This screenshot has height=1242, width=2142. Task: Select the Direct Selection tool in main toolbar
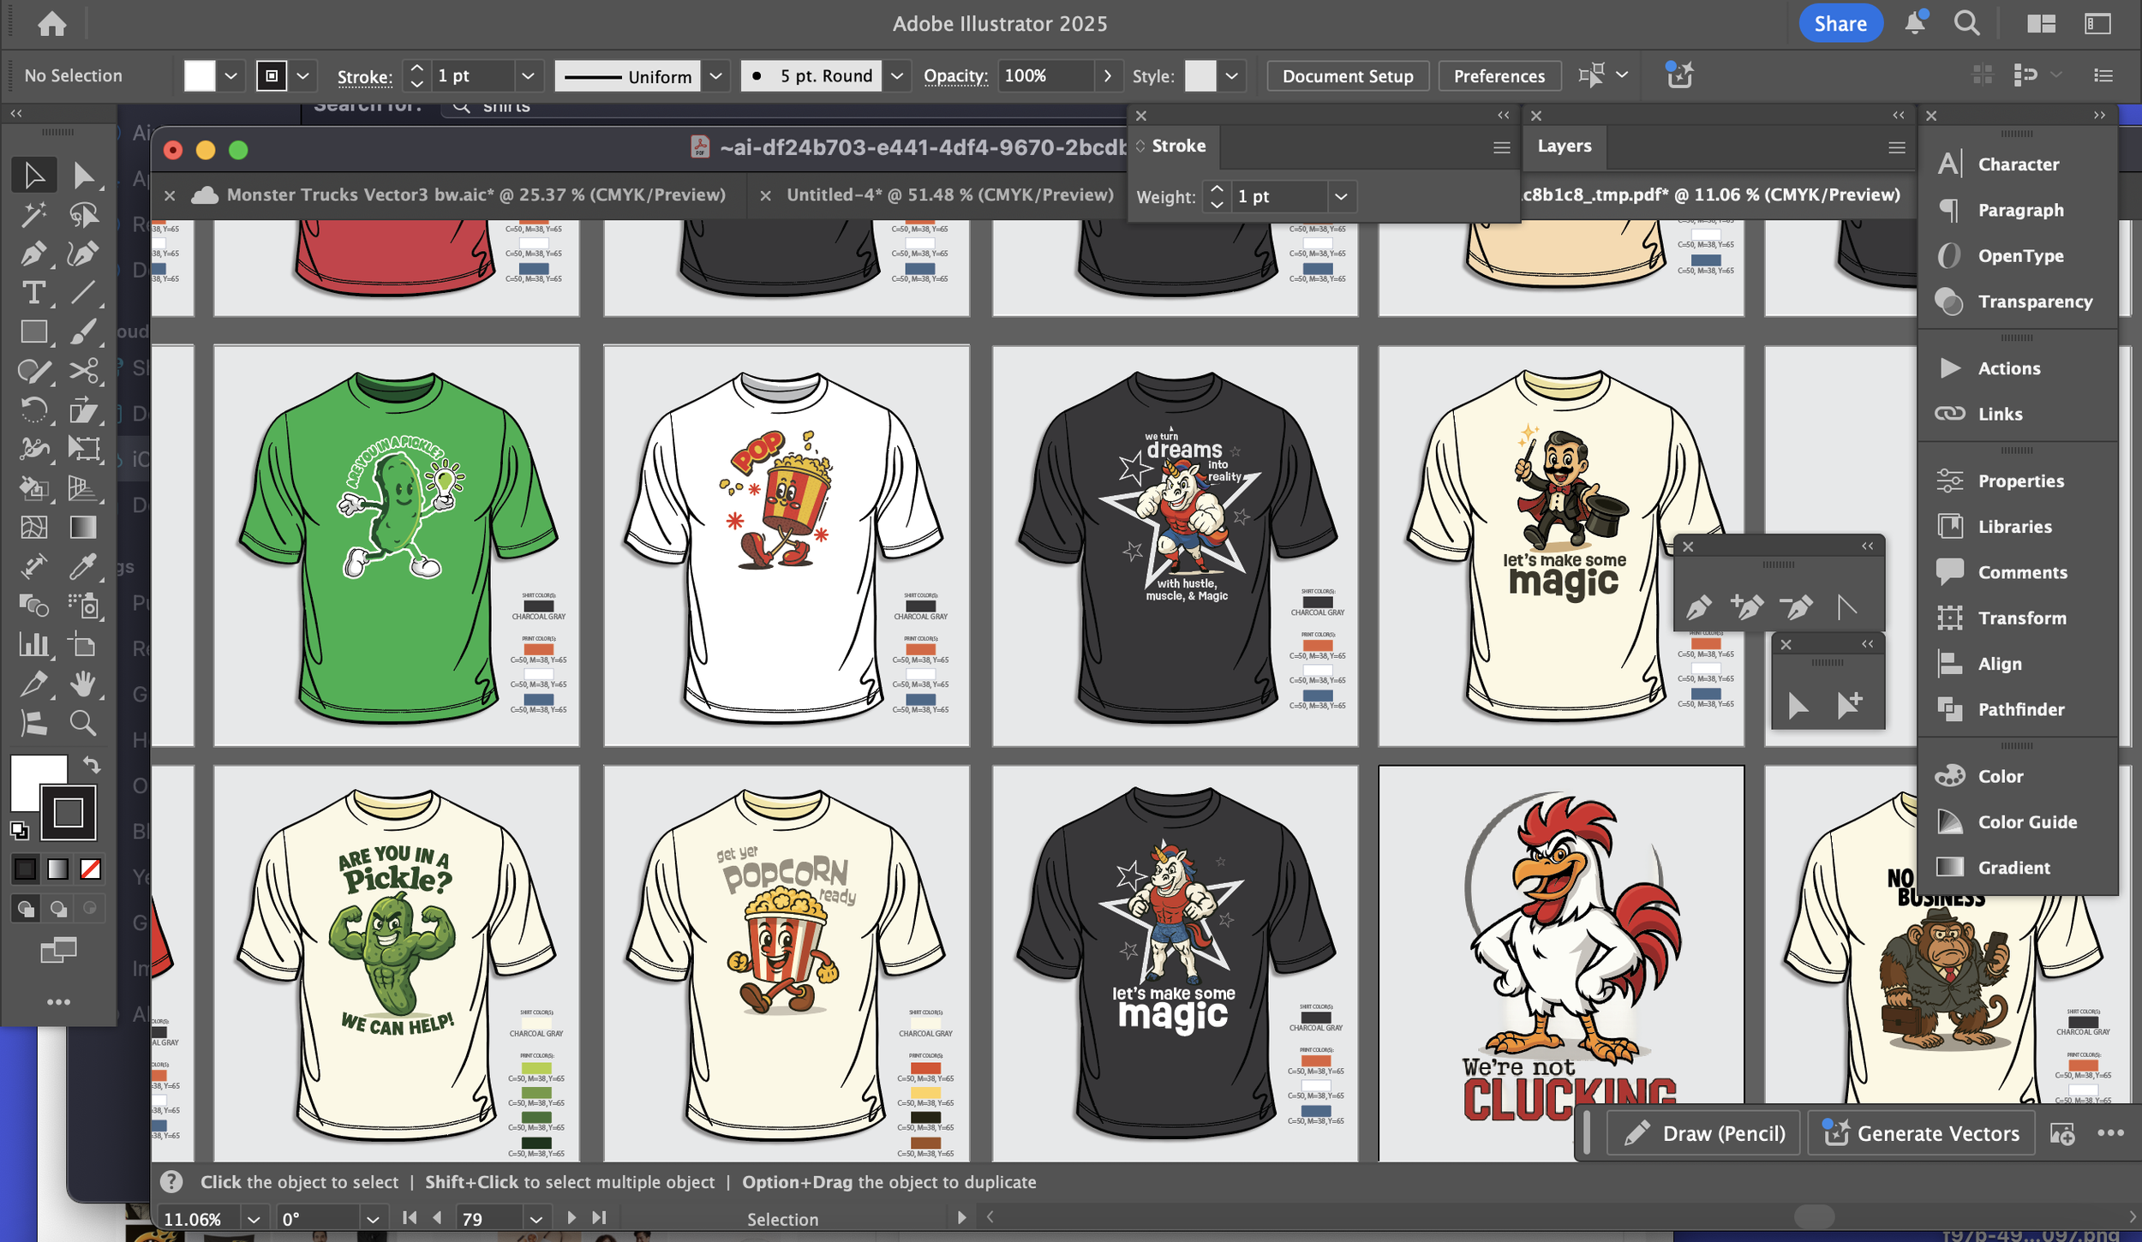click(x=83, y=176)
